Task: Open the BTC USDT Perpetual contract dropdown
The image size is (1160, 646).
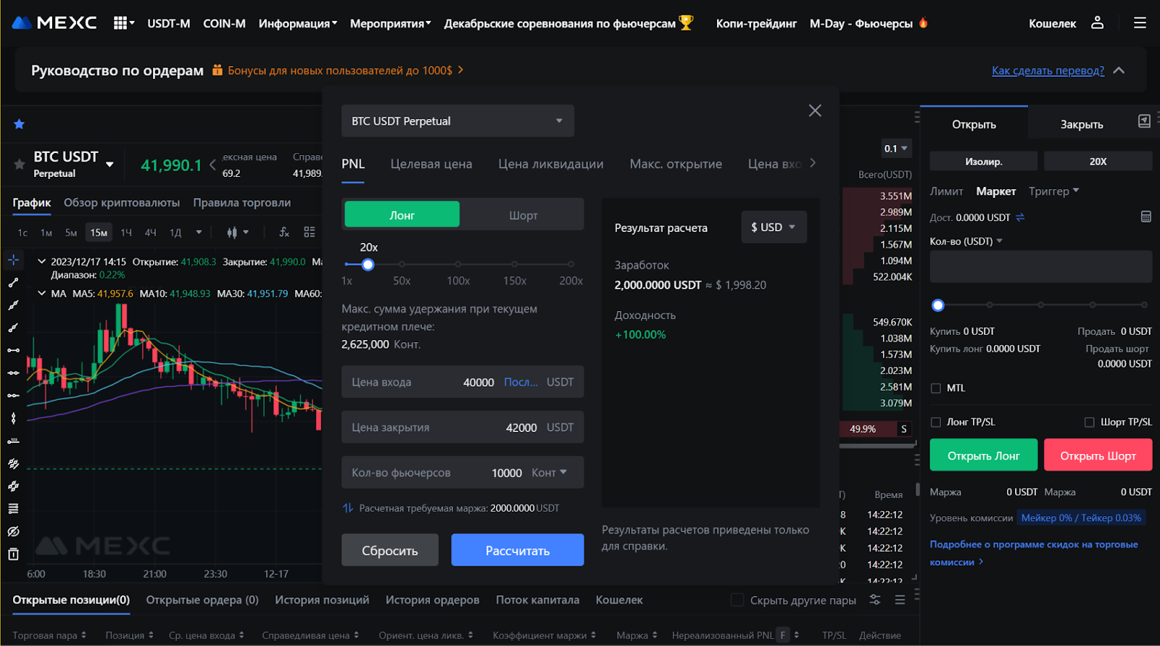Action: [x=457, y=121]
